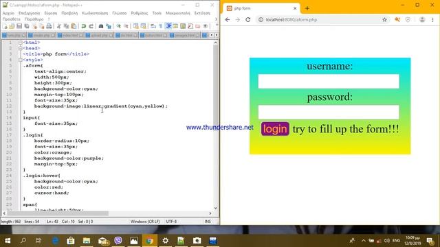Toggle word wrap in the toolbar
The width and height of the screenshot is (440, 247).
(153, 26)
